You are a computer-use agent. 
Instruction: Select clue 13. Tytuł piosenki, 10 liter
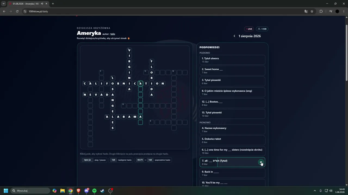pos(232,114)
